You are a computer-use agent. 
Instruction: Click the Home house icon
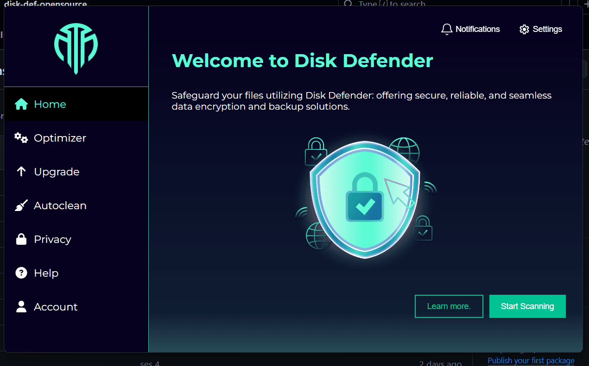click(x=21, y=104)
